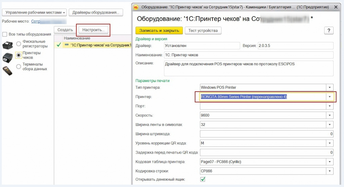The image size is (344, 187).
Task: Select 'Терминалы сбора данных' radio button
Action: pyautogui.click(x=19, y=66)
